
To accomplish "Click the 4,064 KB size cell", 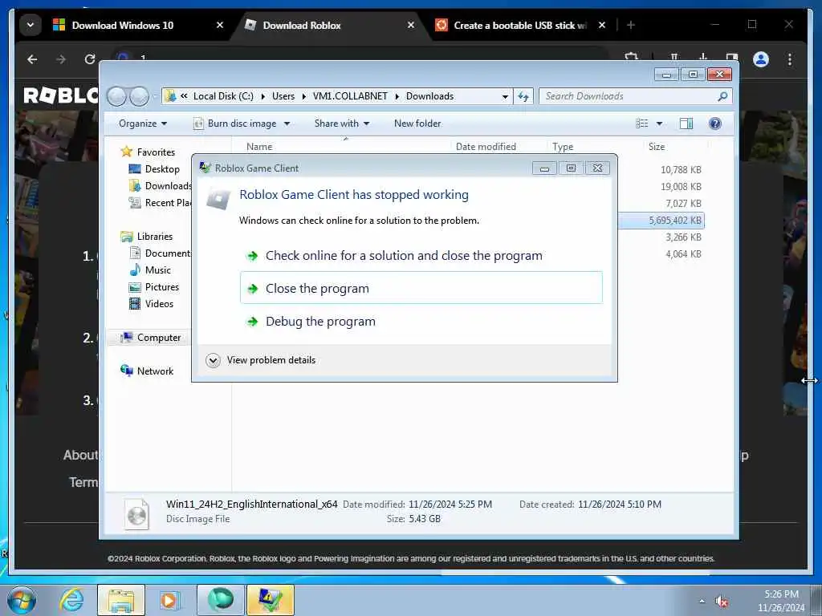I will point(683,254).
